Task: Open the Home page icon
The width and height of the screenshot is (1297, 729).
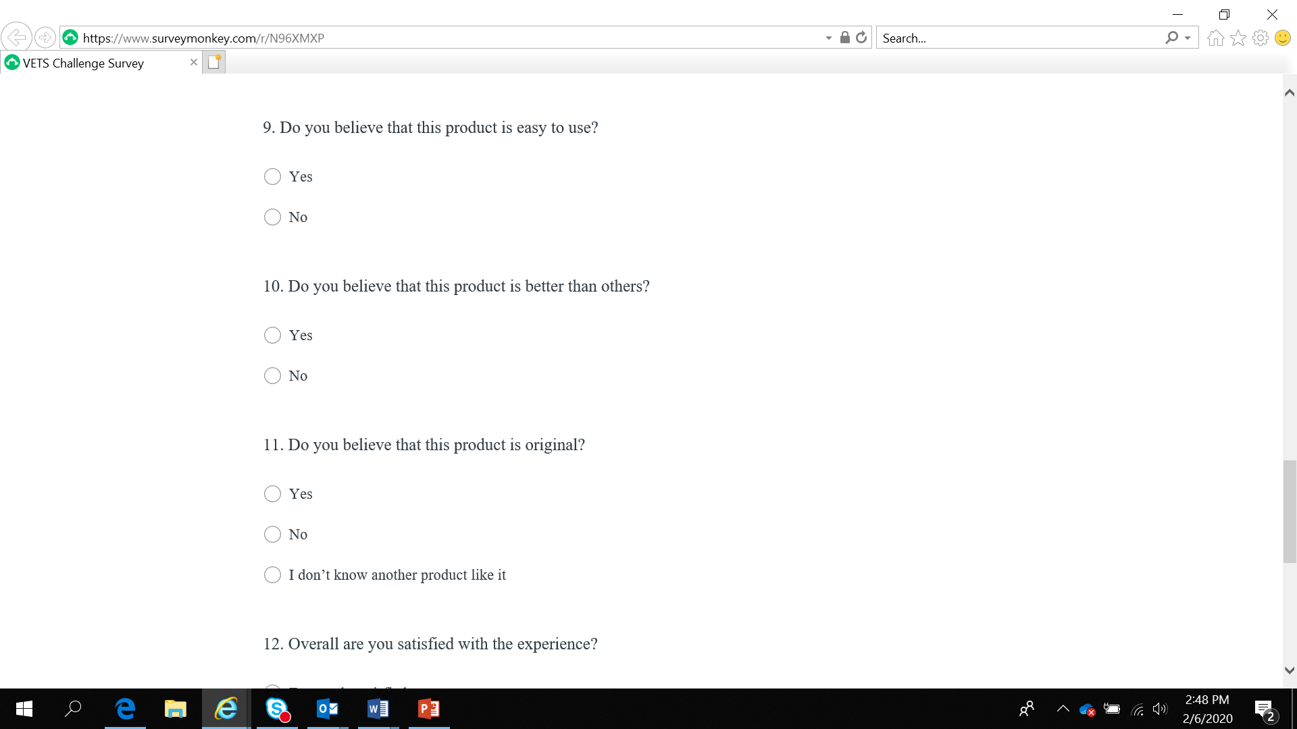Action: point(1215,38)
